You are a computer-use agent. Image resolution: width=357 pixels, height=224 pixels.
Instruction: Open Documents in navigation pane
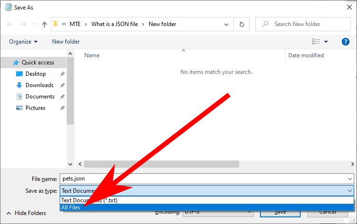(40, 97)
